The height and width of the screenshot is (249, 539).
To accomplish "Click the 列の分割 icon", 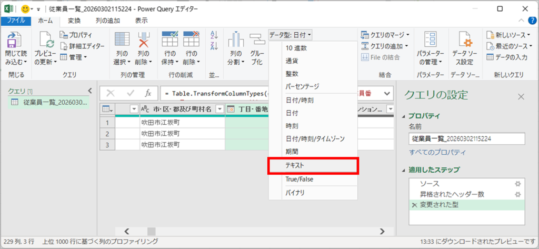I will click(x=236, y=41).
